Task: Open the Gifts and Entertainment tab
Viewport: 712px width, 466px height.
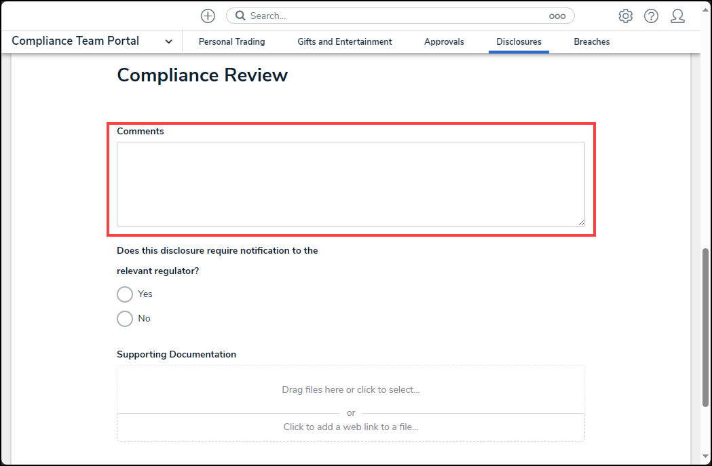Action: coord(344,42)
